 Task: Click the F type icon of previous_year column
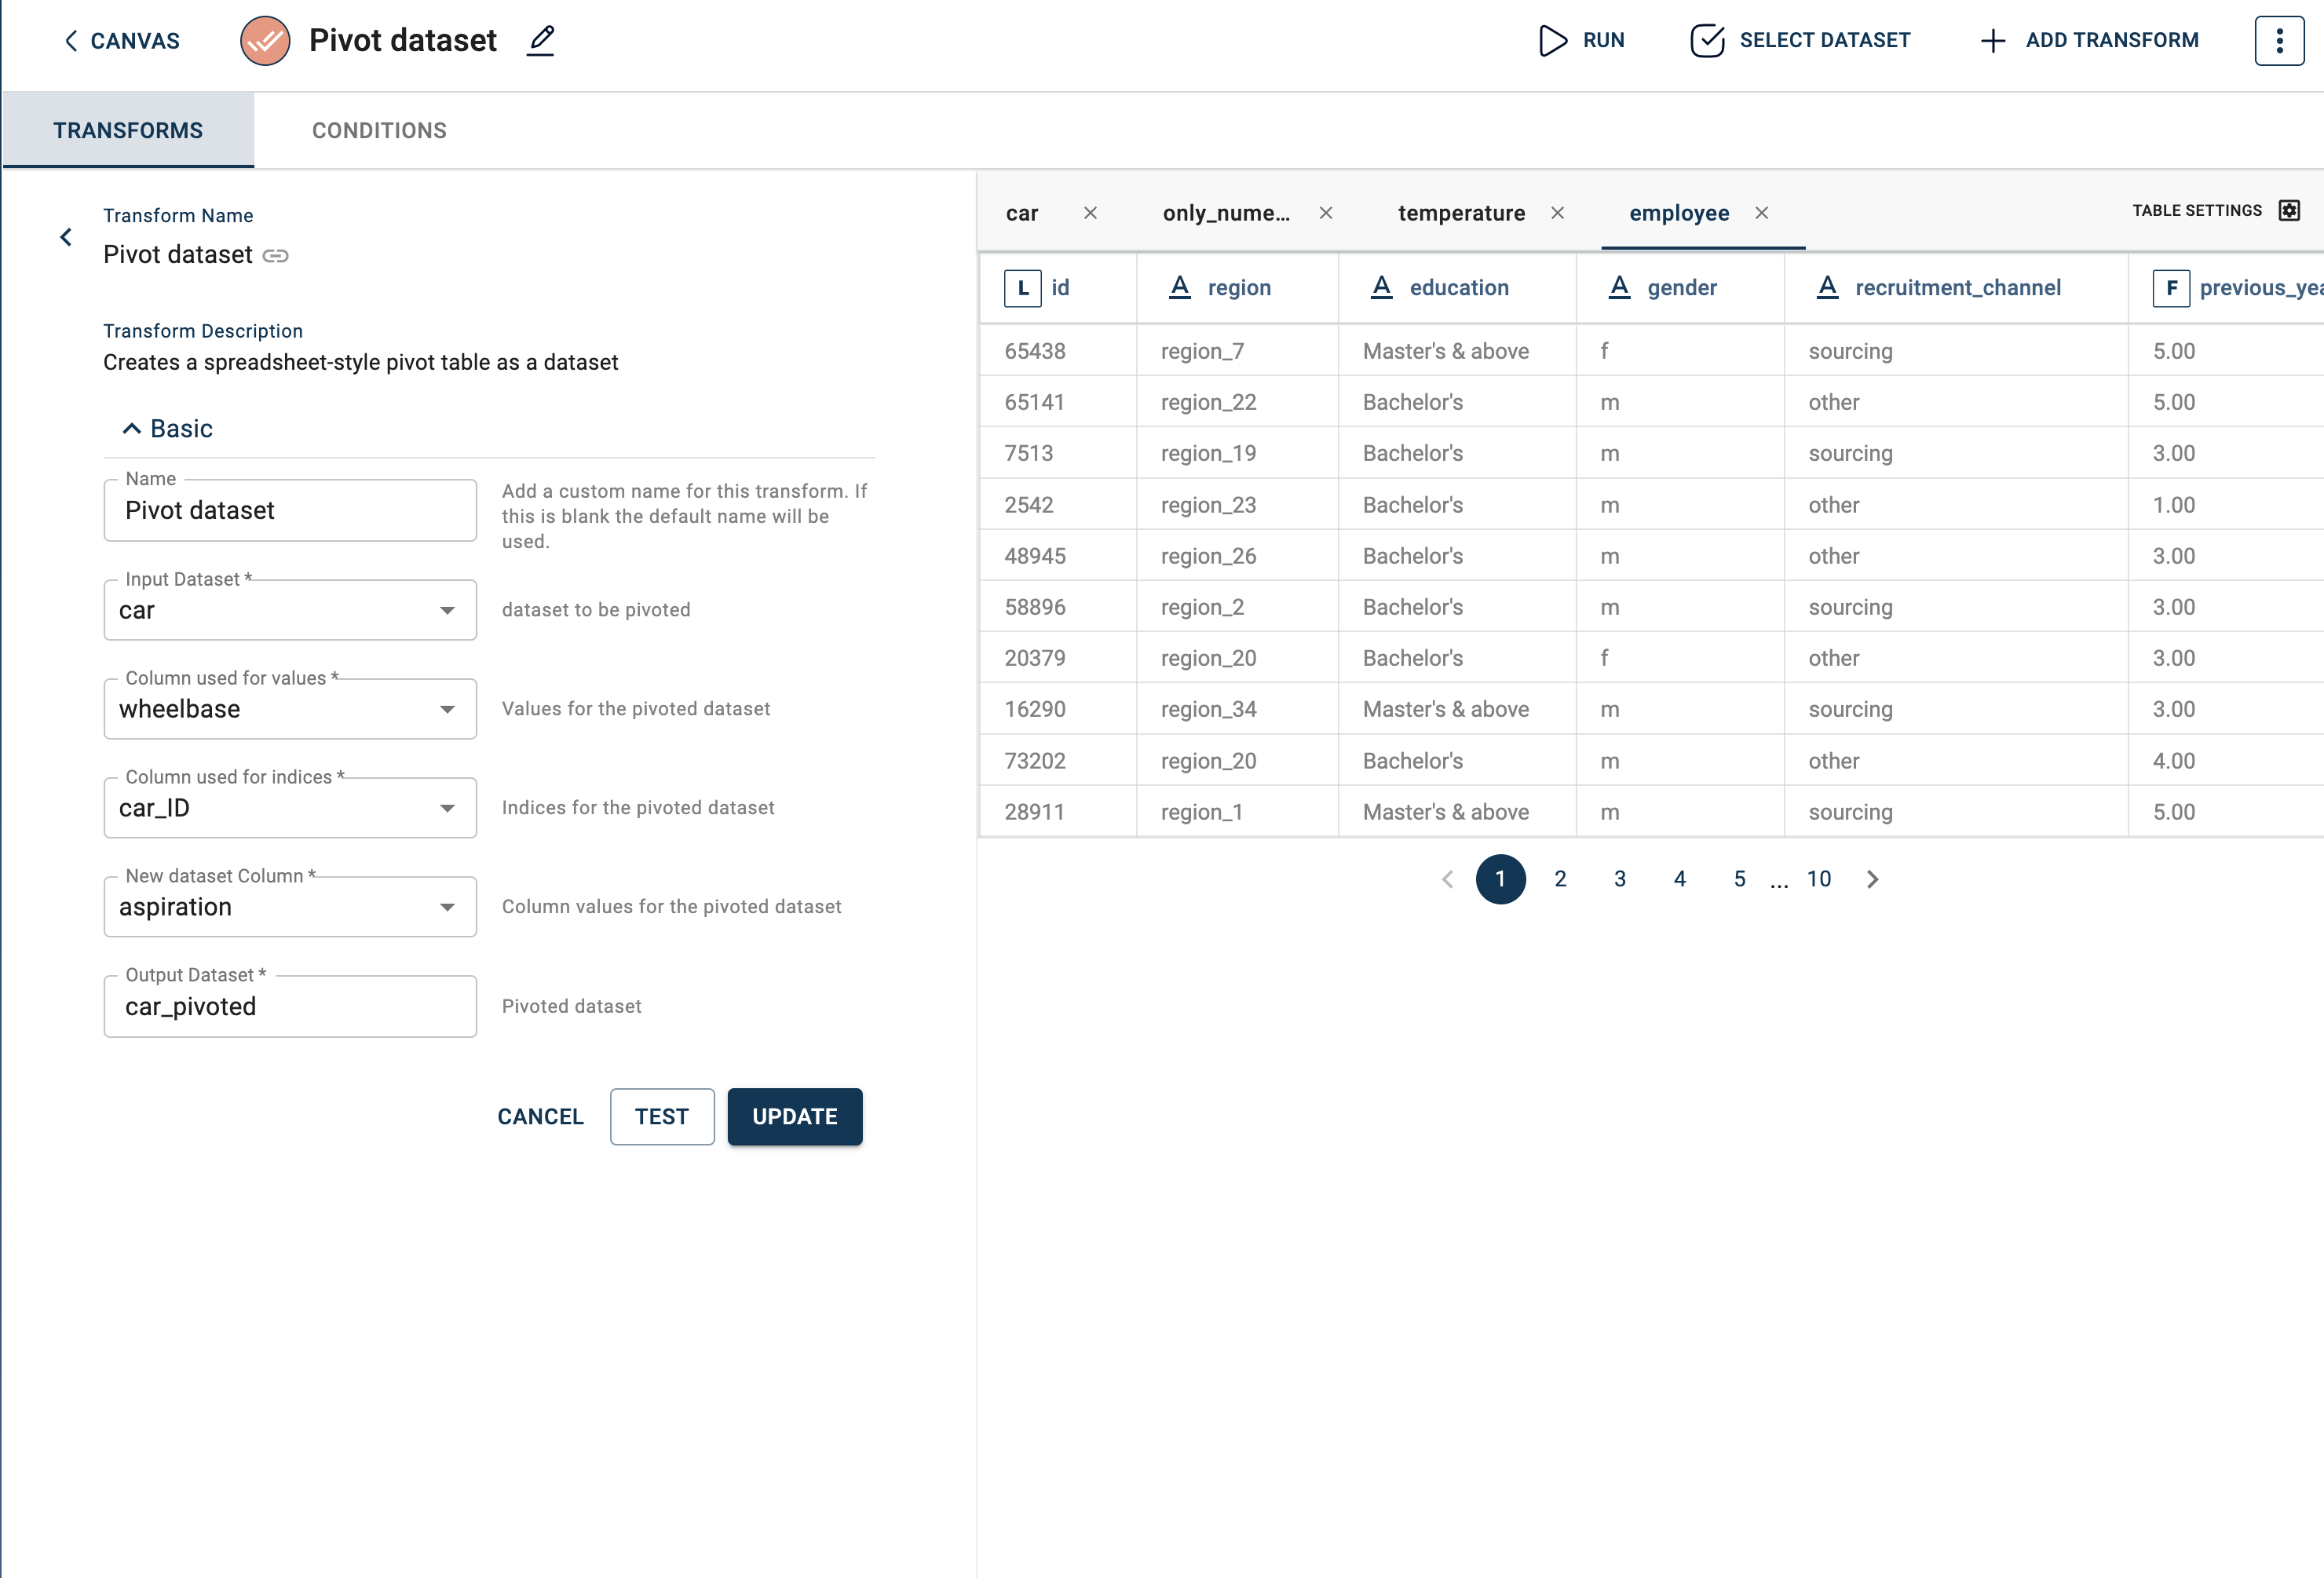(x=2171, y=288)
